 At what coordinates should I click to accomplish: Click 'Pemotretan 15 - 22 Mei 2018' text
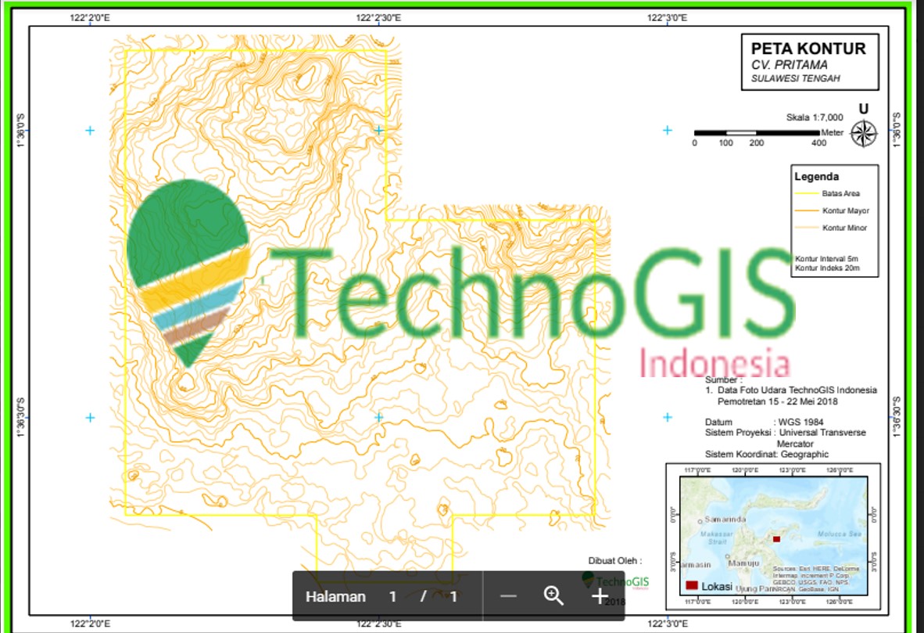point(777,401)
